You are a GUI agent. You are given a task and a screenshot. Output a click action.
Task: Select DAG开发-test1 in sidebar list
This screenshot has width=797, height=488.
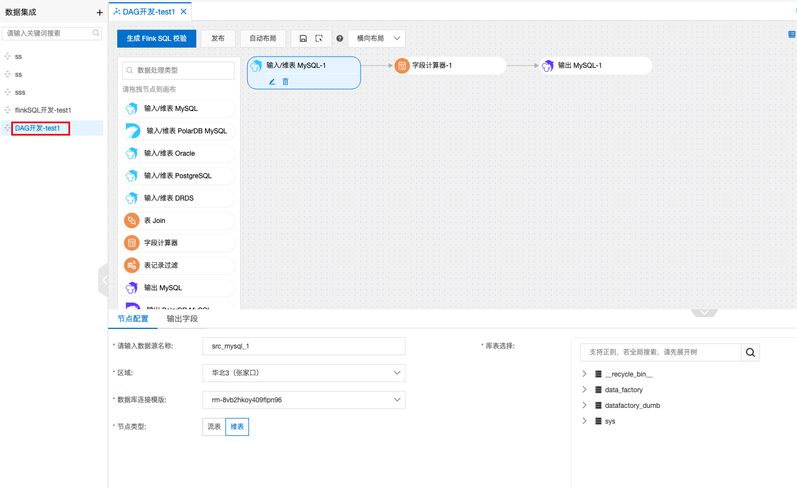click(38, 128)
